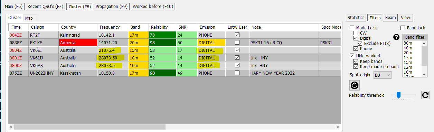Toggle Keep mode on band checkbox
Viewport: 434px width, 132px height.
356,66
